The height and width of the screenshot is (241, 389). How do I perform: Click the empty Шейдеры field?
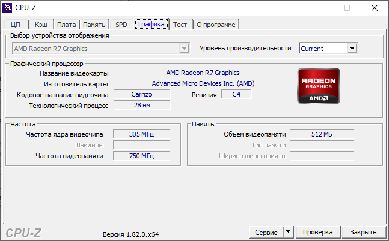[141, 145]
